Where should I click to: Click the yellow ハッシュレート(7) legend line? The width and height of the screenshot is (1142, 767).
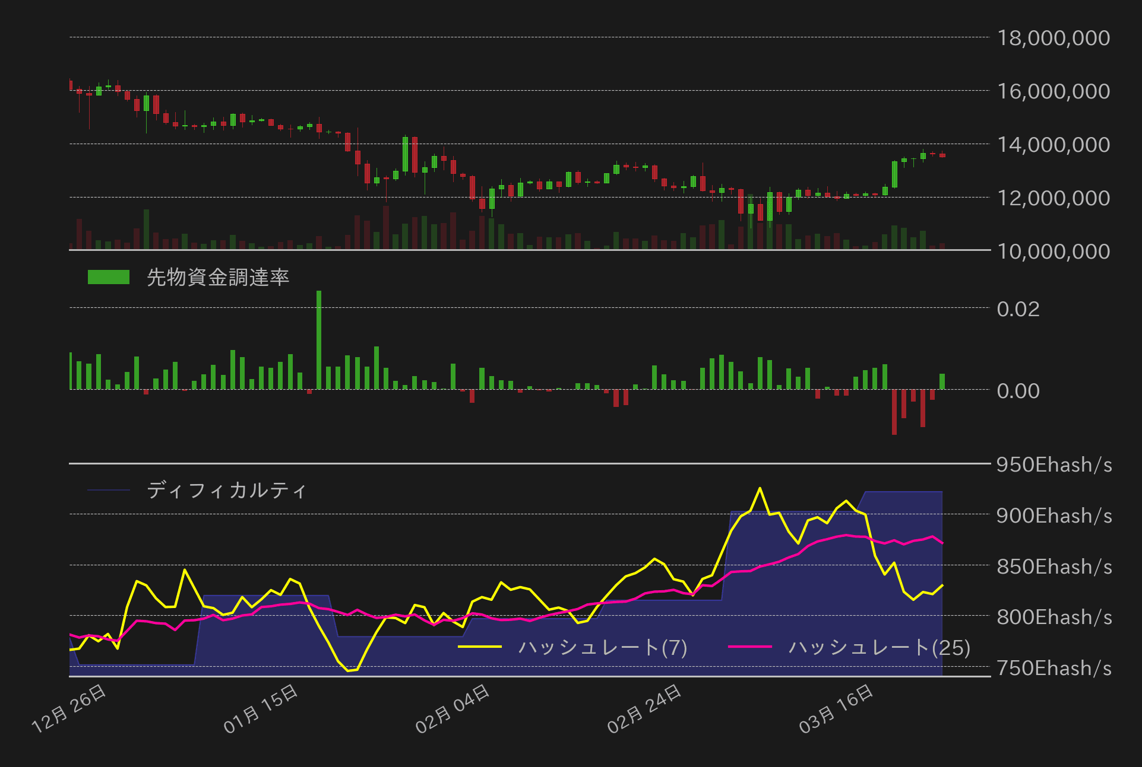tap(480, 647)
